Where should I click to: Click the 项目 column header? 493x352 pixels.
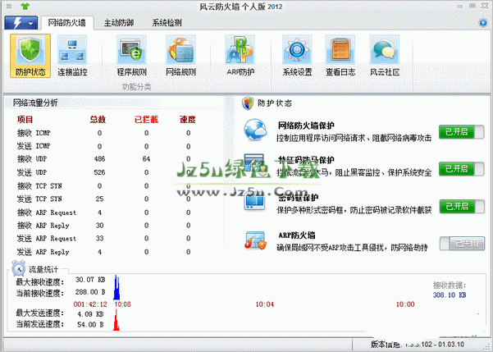tap(25, 120)
